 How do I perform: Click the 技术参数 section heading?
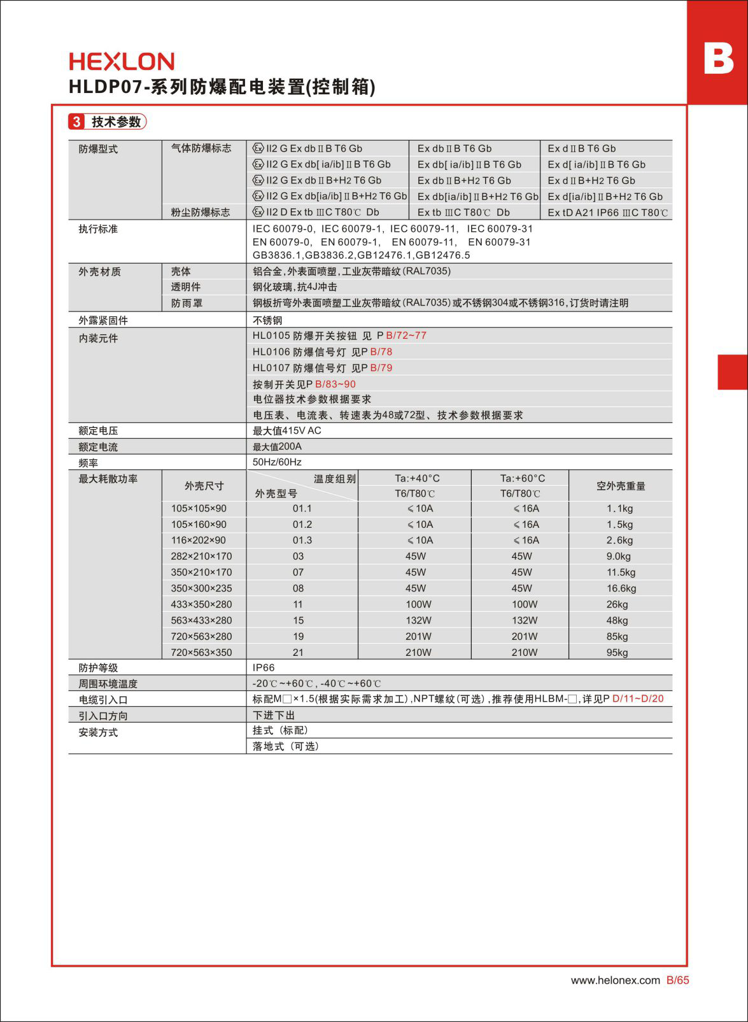(x=116, y=122)
